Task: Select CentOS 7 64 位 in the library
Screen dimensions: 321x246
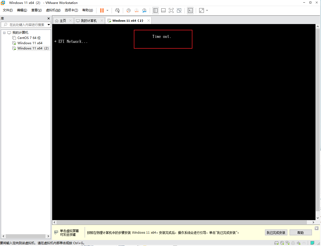Action: click(x=29, y=38)
